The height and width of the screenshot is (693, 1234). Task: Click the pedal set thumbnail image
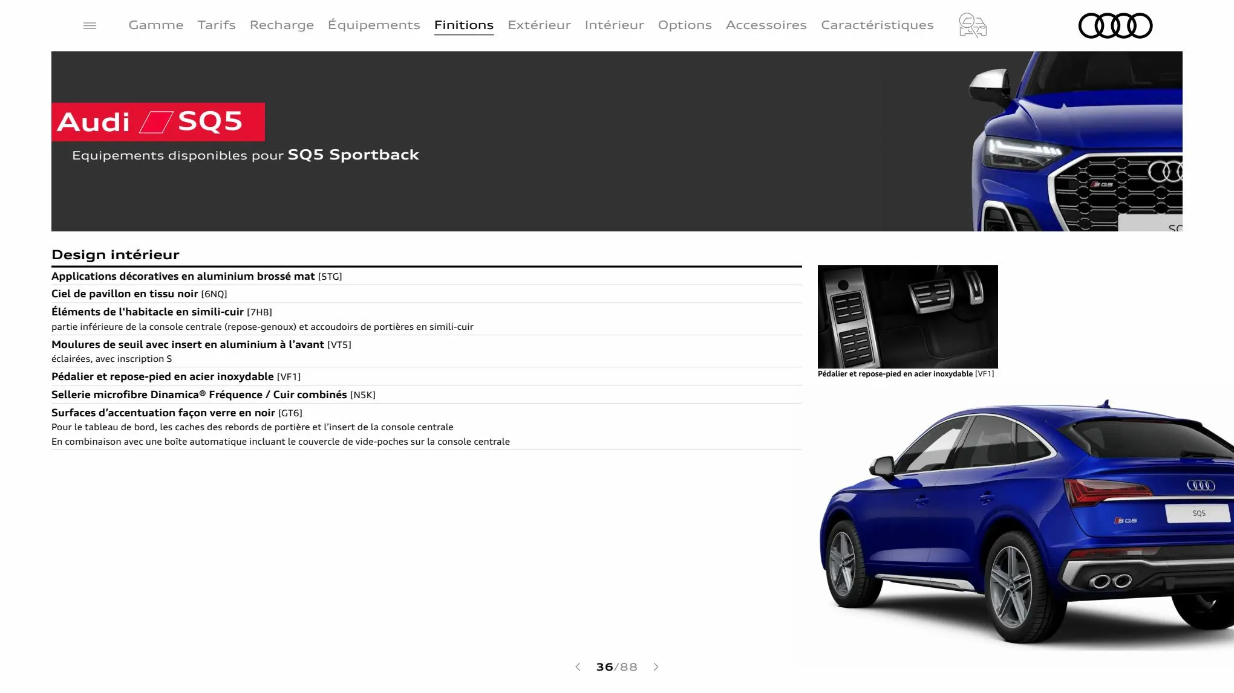[907, 317]
